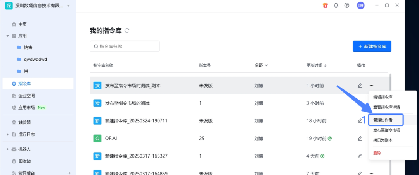Image resolution: width=419 pixels, height=175 pixels.
Task: Choose 查看指令库详情 from the context menu
Action: tap(386, 107)
